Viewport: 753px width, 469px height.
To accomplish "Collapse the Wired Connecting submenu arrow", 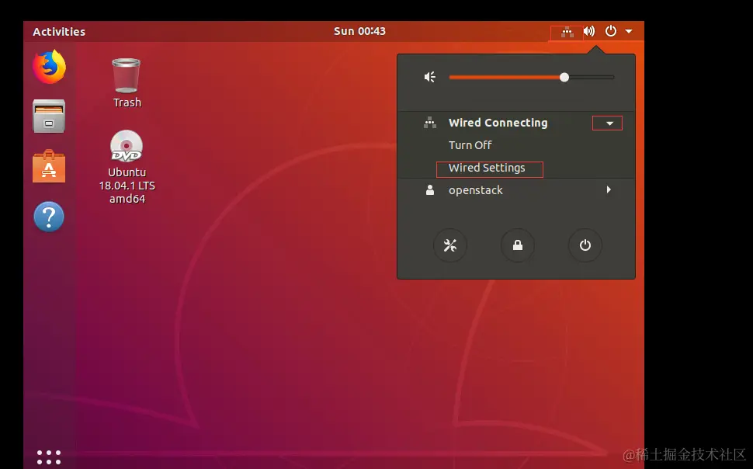I will click(609, 123).
